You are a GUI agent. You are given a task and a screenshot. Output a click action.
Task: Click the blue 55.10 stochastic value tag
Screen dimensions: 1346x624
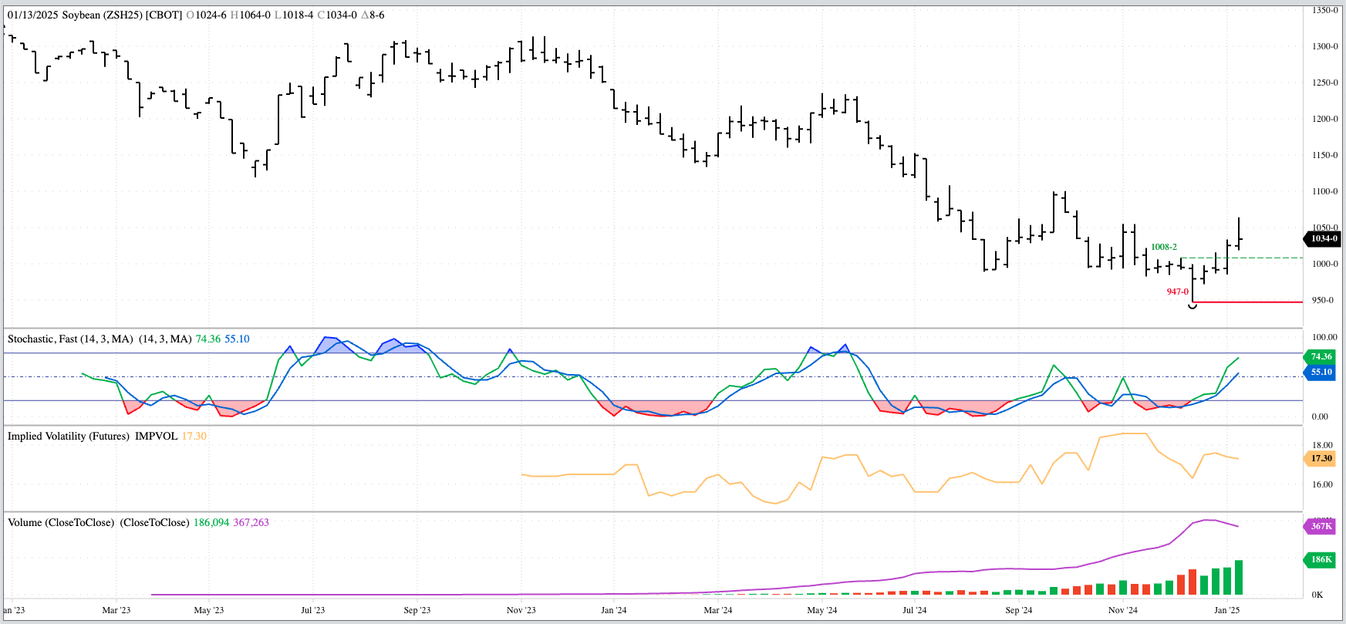1321,372
